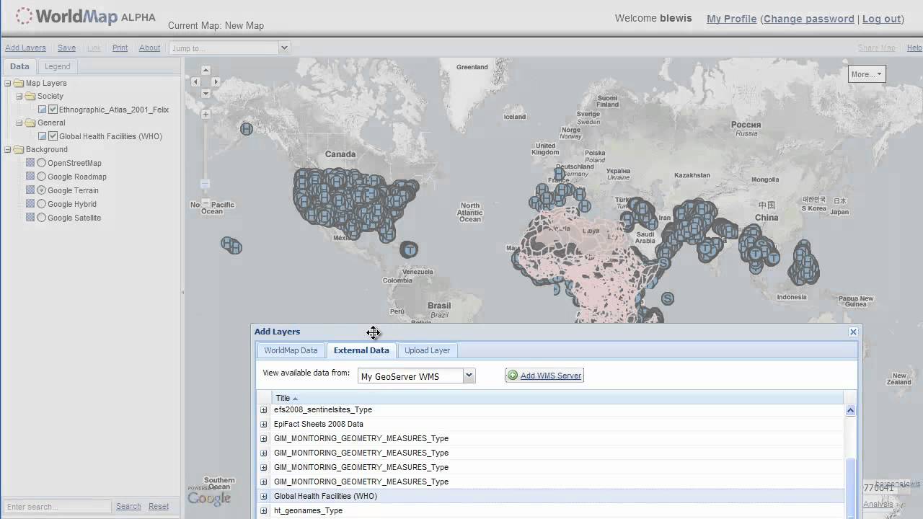Click the Background folder icon
This screenshot has height=519, width=923.
19,149
